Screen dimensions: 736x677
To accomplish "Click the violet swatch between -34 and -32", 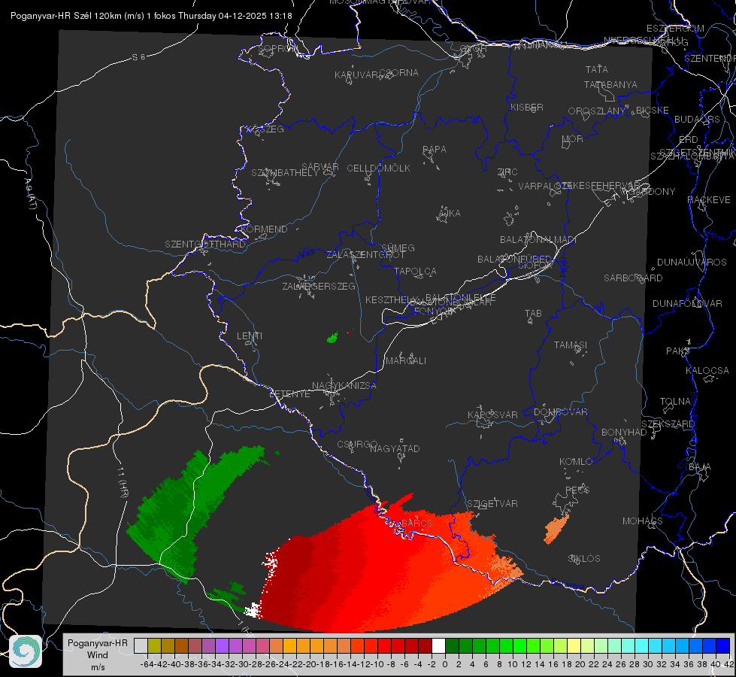I will (222, 645).
